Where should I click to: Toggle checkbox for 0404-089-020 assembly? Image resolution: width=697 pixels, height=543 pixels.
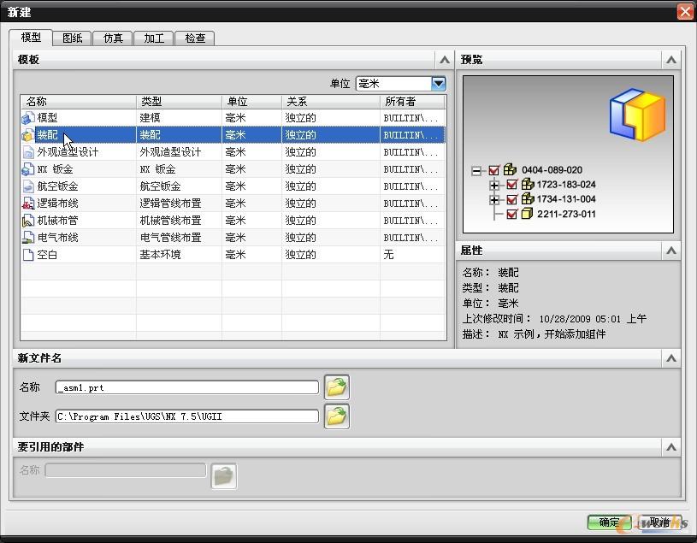[494, 170]
